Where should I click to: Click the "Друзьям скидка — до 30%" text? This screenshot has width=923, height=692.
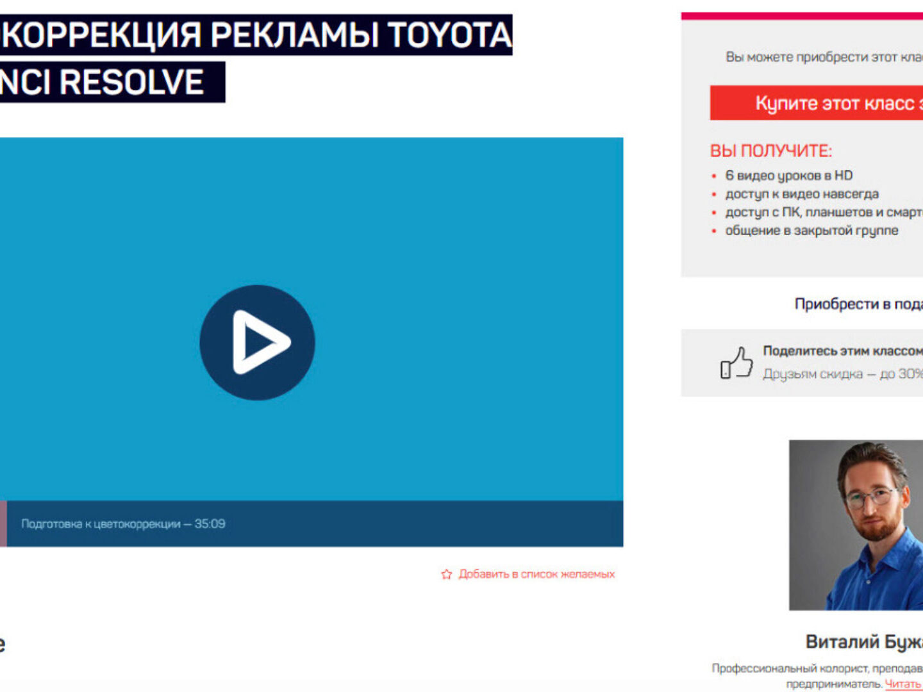(842, 374)
